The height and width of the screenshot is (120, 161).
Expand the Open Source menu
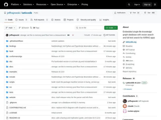coord(58,4)
